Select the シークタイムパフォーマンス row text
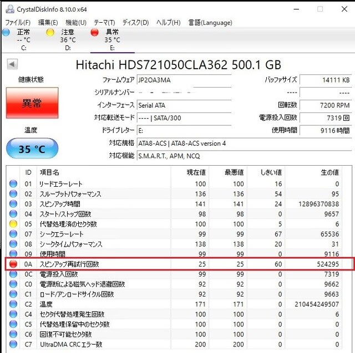The height and width of the screenshot is (353, 355). pyautogui.click(x=71, y=244)
